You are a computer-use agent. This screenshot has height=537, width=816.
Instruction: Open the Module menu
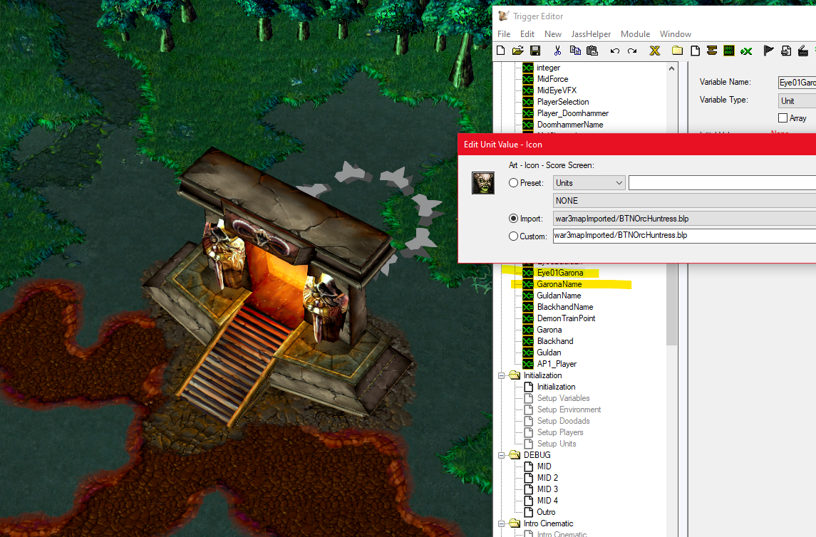point(635,33)
